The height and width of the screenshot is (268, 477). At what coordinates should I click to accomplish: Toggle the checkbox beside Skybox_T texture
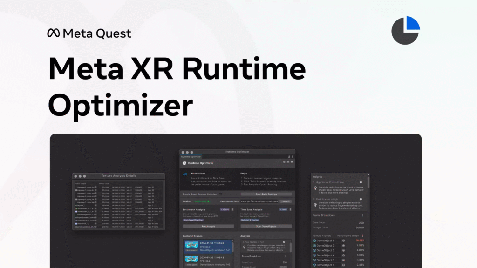tap(76, 205)
